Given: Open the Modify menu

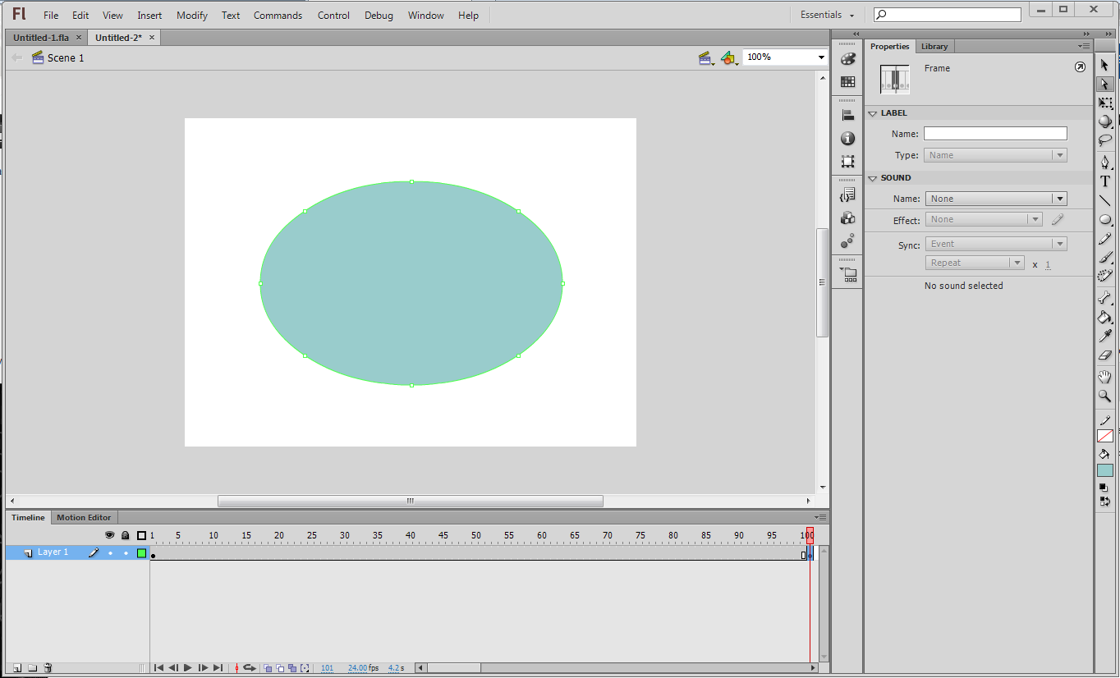Looking at the screenshot, I should tap(192, 16).
